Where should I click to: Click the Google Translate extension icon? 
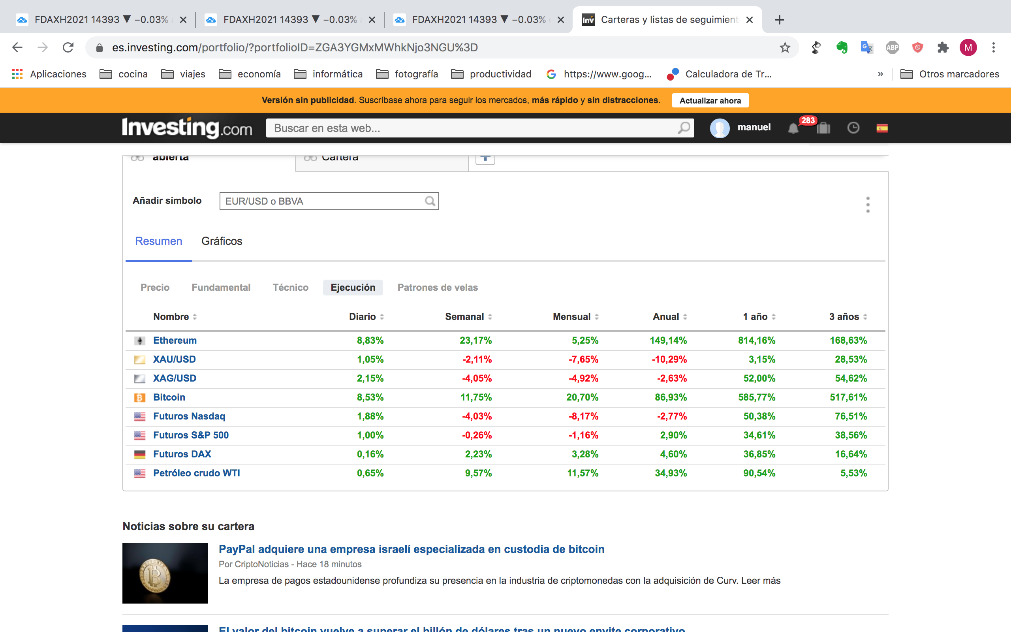[x=867, y=48]
